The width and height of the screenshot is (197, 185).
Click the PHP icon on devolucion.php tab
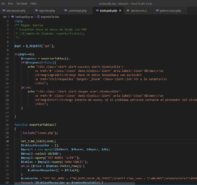pos(4,10)
